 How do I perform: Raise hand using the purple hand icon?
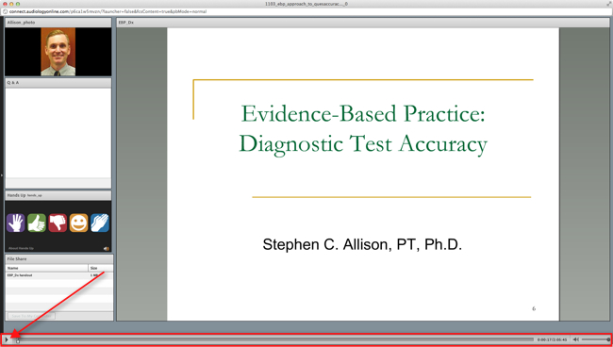click(16, 223)
